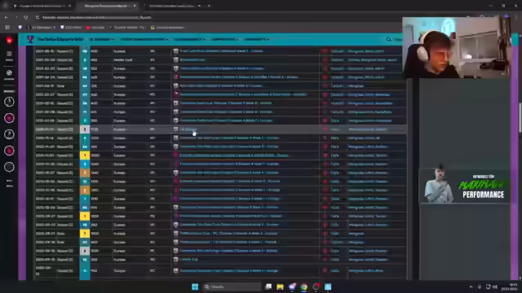Image resolution: width=522 pixels, height=293 pixels.
Task: Open the sidebar compass discover icon
Action: [9, 72]
